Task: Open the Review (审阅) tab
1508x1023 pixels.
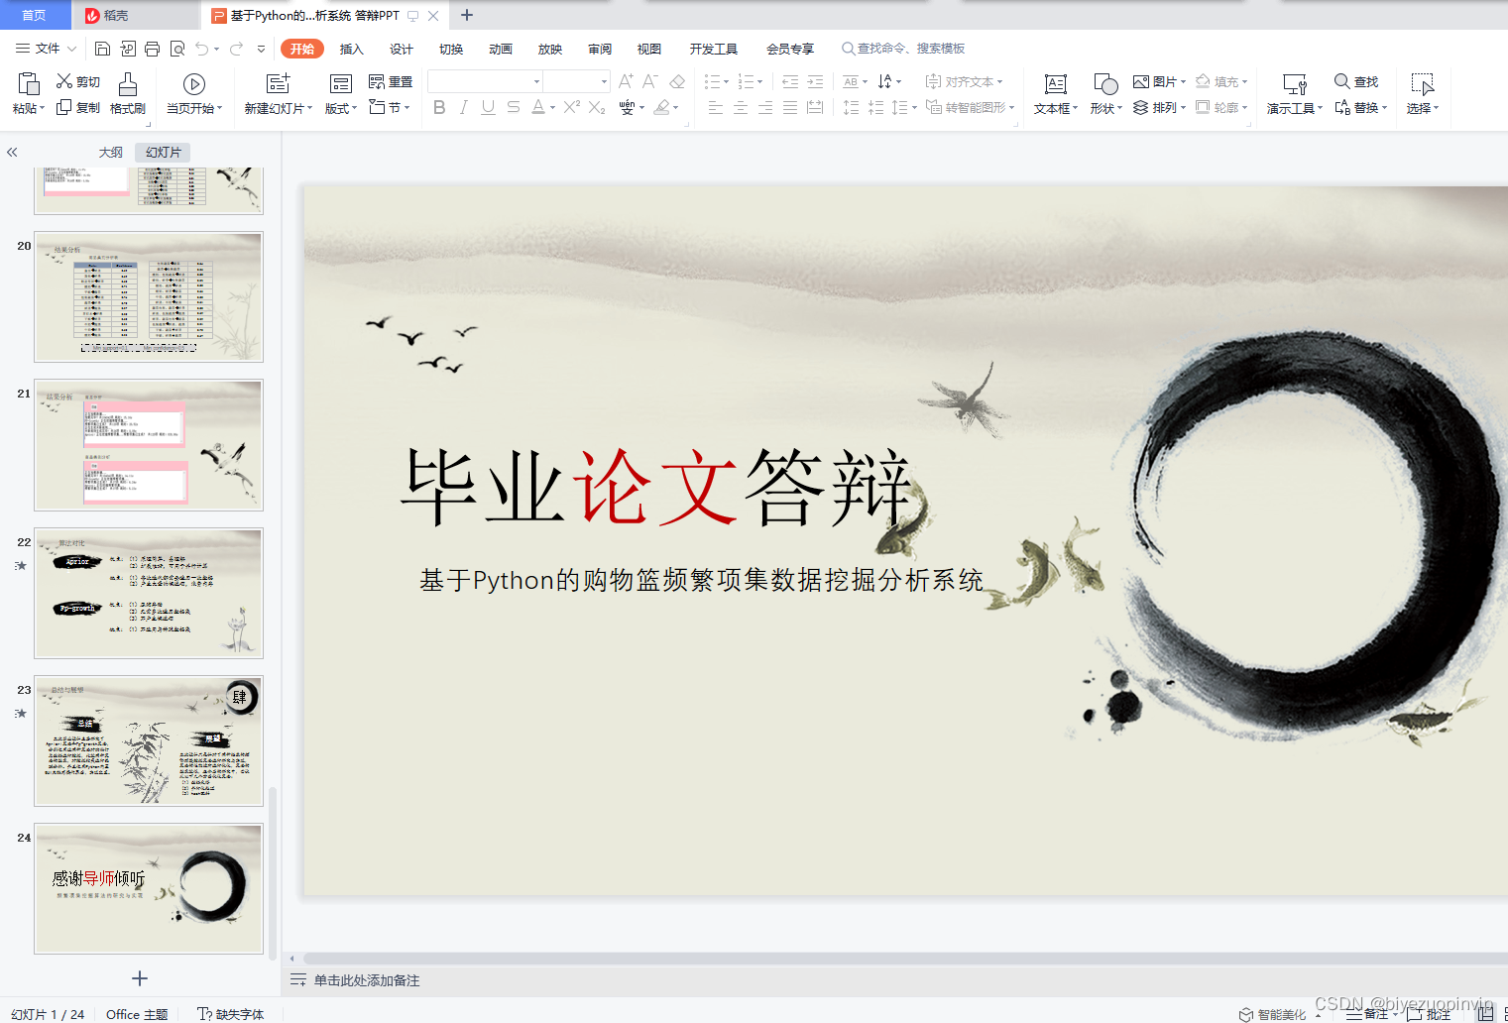Action: click(600, 49)
